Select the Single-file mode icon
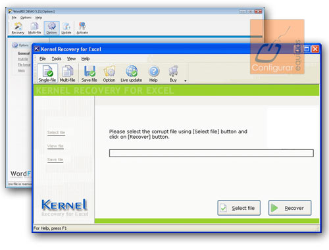This screenshot has width=329, height=250. pyautogui.click(x=47, y=74)
